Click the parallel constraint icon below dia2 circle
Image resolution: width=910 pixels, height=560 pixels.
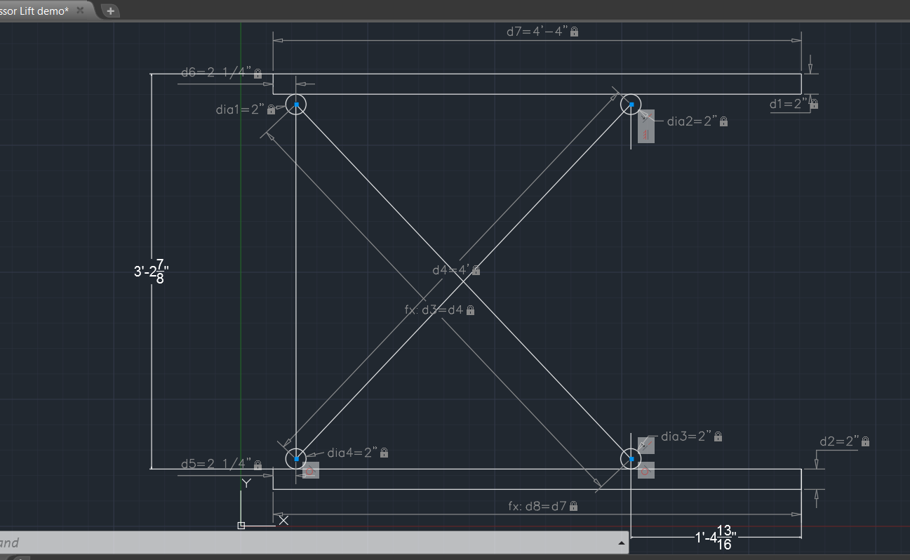click(646, 135)
